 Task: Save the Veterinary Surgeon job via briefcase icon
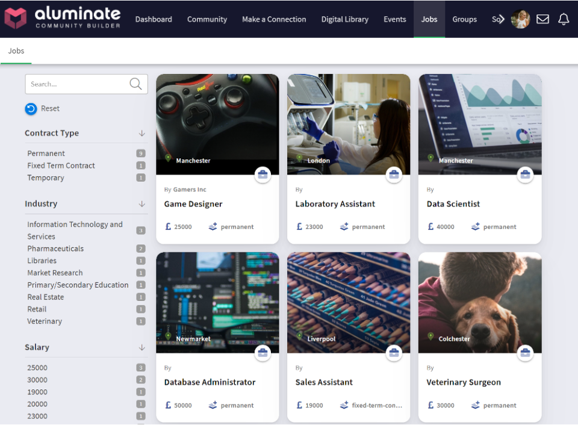(525, 353)
